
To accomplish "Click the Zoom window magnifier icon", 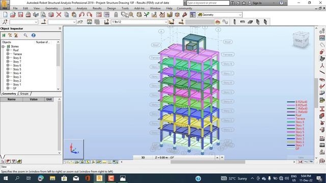I will [x=124, y=15].
